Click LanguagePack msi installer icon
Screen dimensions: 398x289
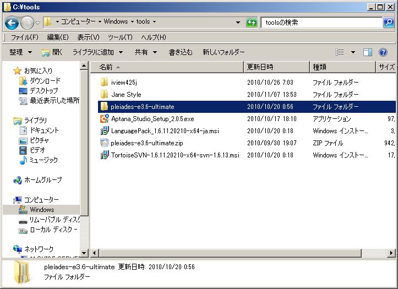tap(105, 130)
